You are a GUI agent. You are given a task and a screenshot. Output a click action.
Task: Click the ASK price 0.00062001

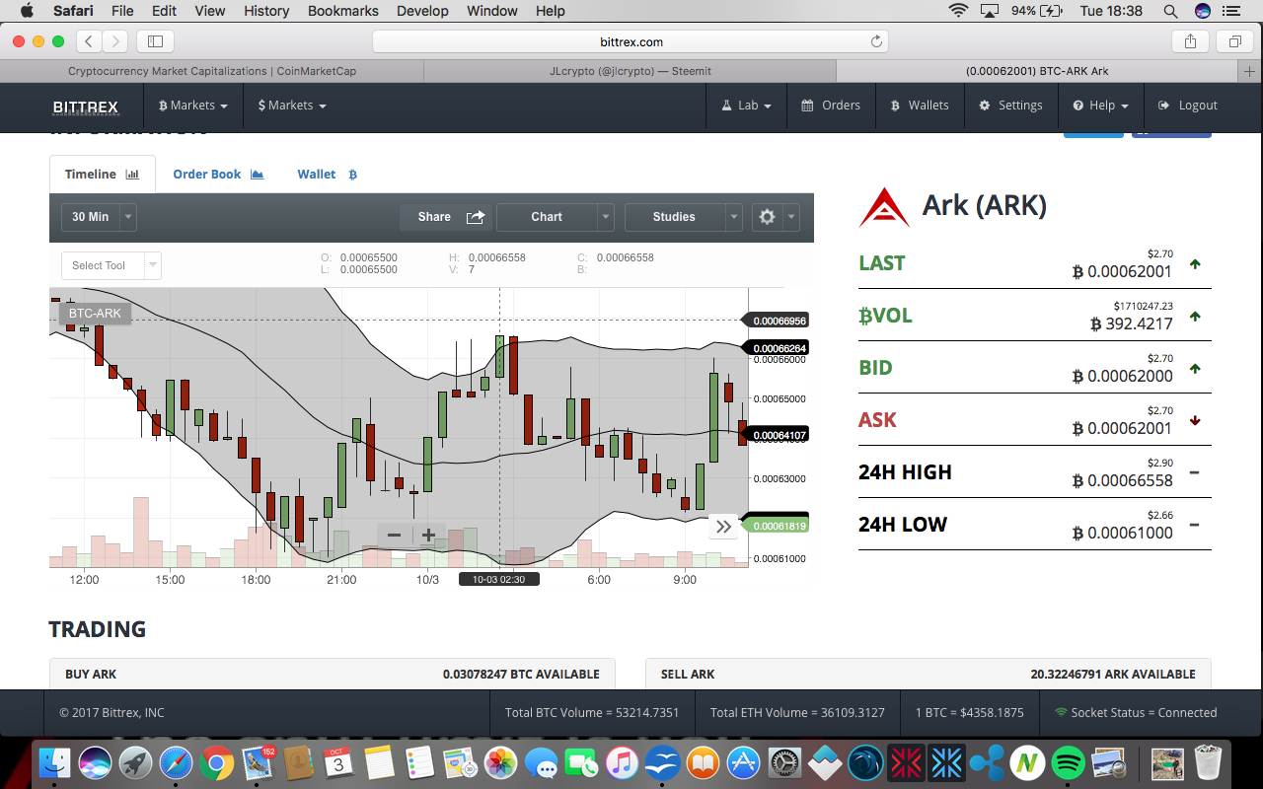[1123, 428]
